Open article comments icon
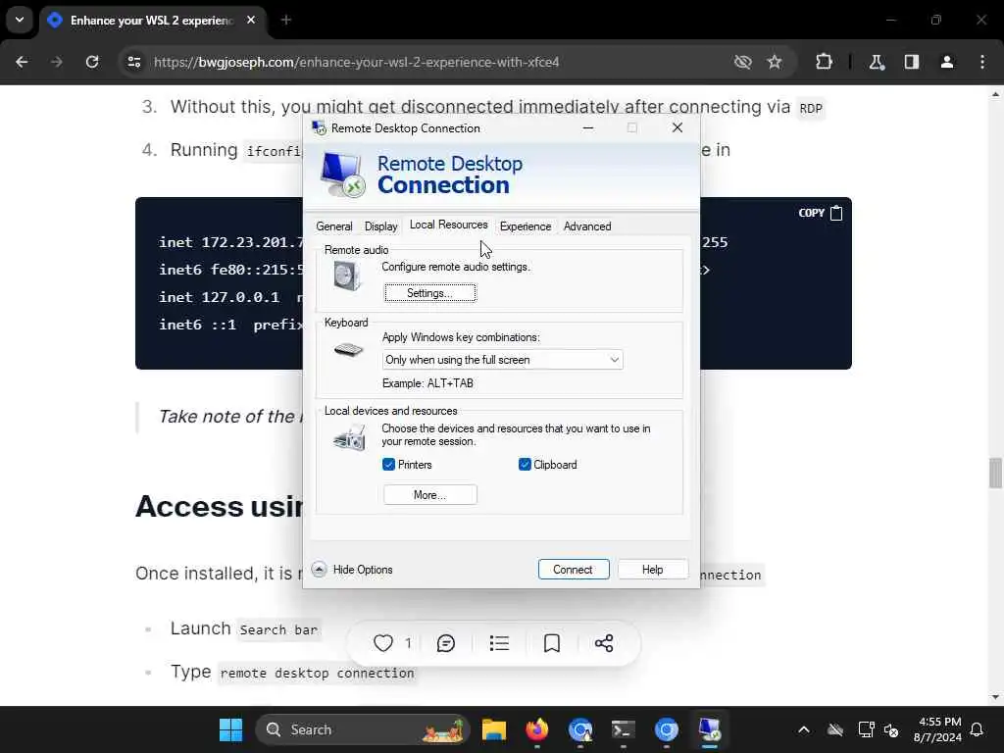Image resolution: width=1004 pixels, height=753 pixels. pos(446,643)
